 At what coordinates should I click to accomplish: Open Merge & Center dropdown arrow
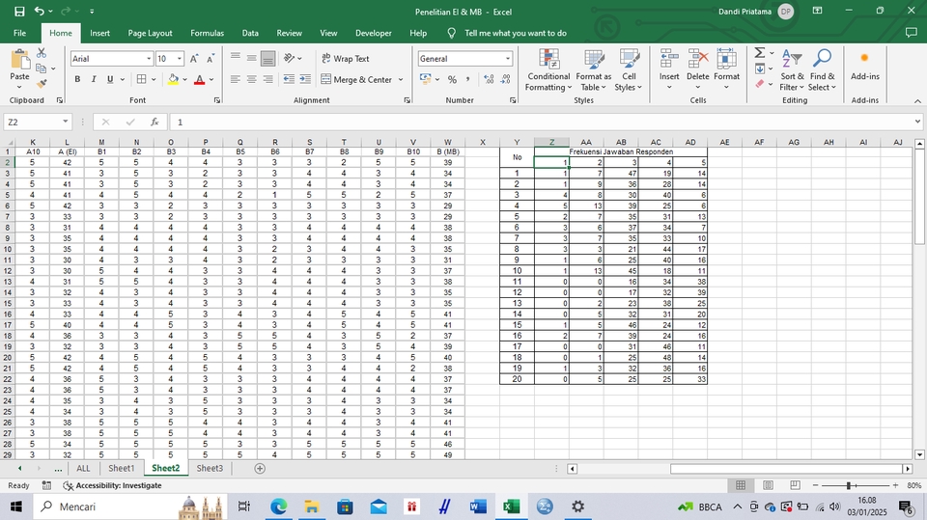(401, 79)
